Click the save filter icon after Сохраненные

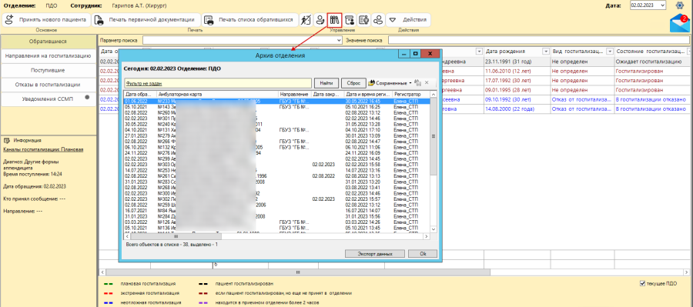pyautogui.click(x=417, y=83)
